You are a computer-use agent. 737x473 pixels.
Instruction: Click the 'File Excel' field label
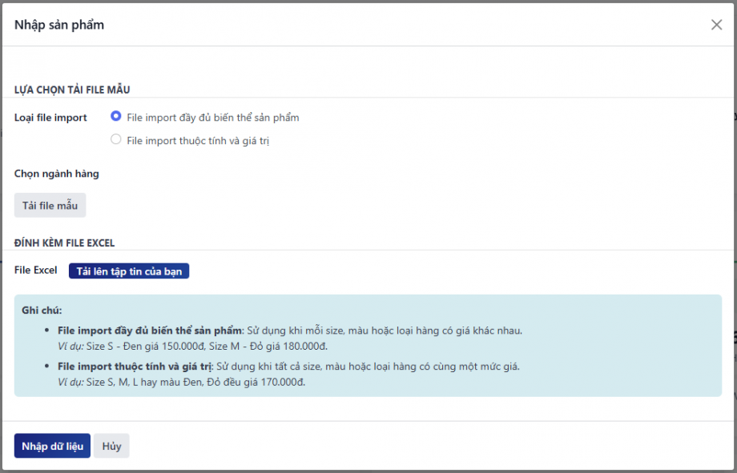click(36, 271)
